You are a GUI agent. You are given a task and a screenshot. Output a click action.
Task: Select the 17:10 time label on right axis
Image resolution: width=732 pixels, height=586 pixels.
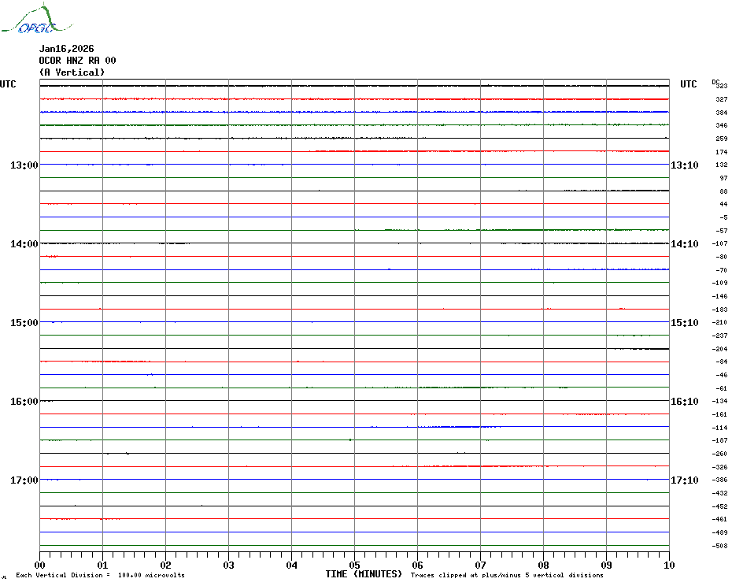coord(684,480)
